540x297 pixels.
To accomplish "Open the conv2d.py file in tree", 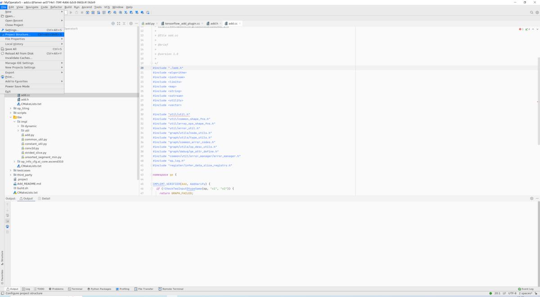I will 31,148.
